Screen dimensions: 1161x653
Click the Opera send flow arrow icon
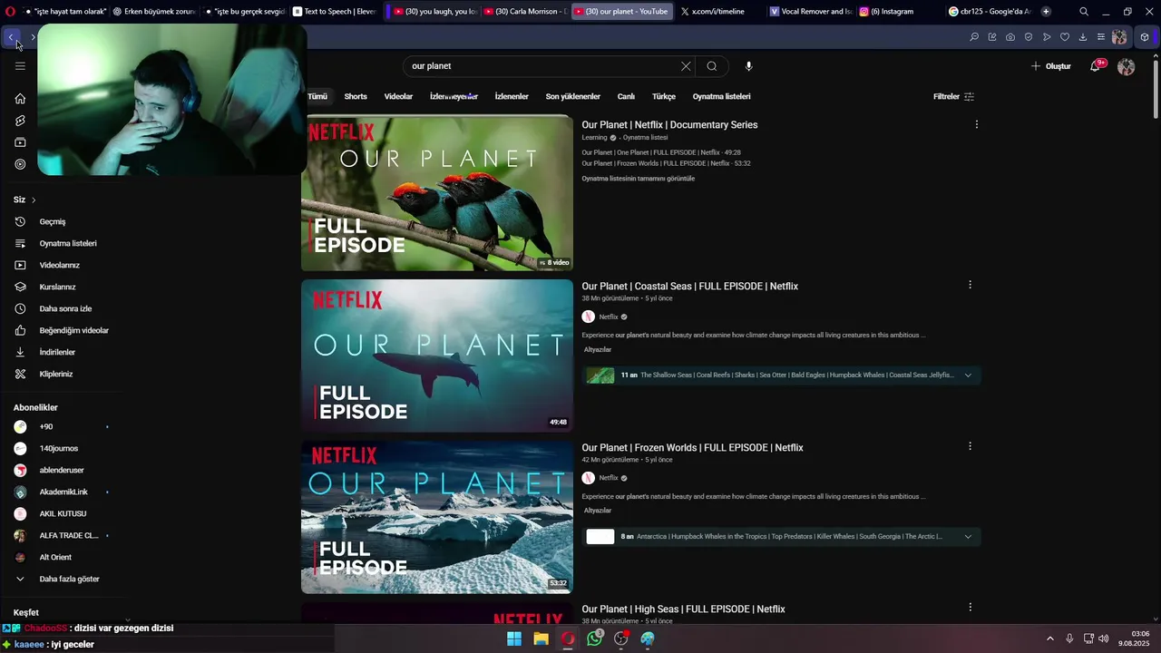[1047, 37]
